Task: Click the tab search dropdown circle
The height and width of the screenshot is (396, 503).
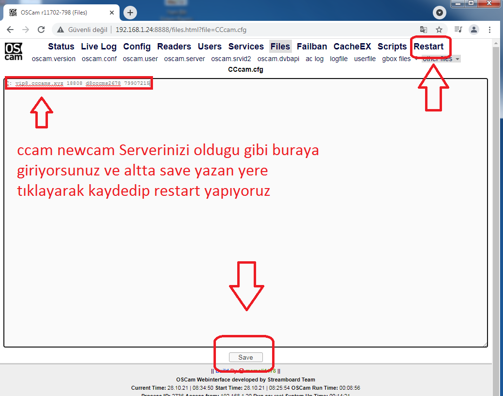Action: 440,13
